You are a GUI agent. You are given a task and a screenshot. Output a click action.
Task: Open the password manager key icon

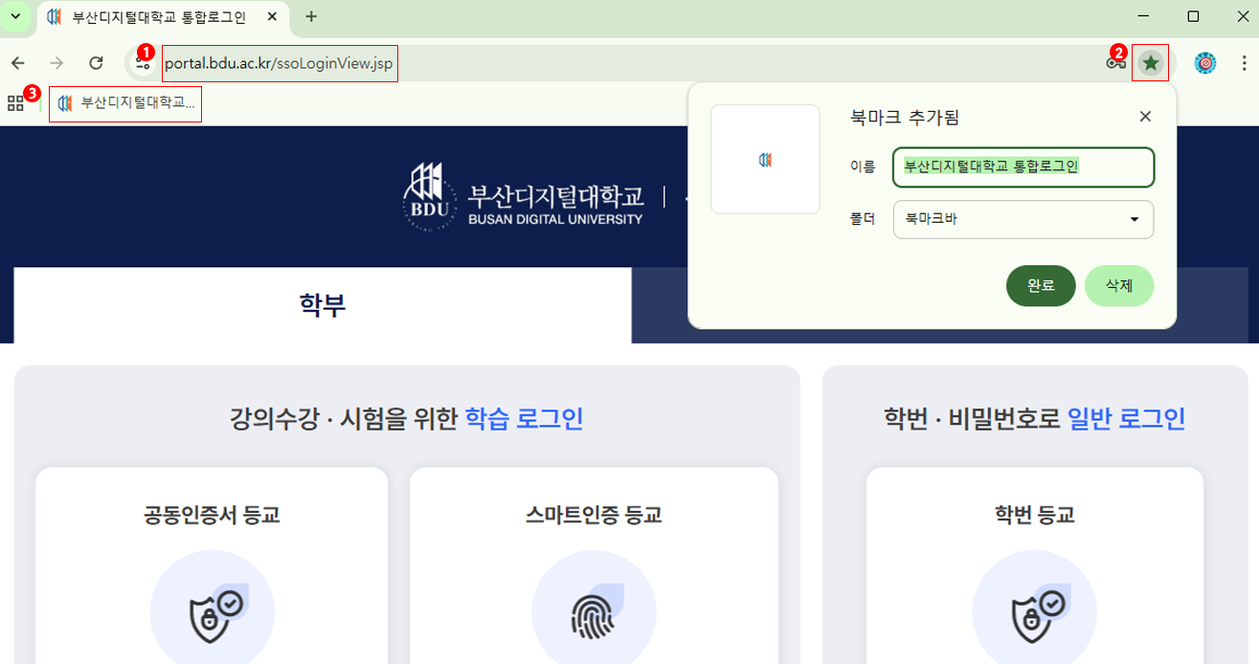point(1116,63)
